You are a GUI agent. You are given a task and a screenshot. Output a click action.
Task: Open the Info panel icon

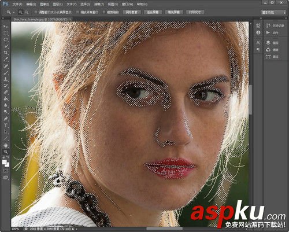(258, 32)
